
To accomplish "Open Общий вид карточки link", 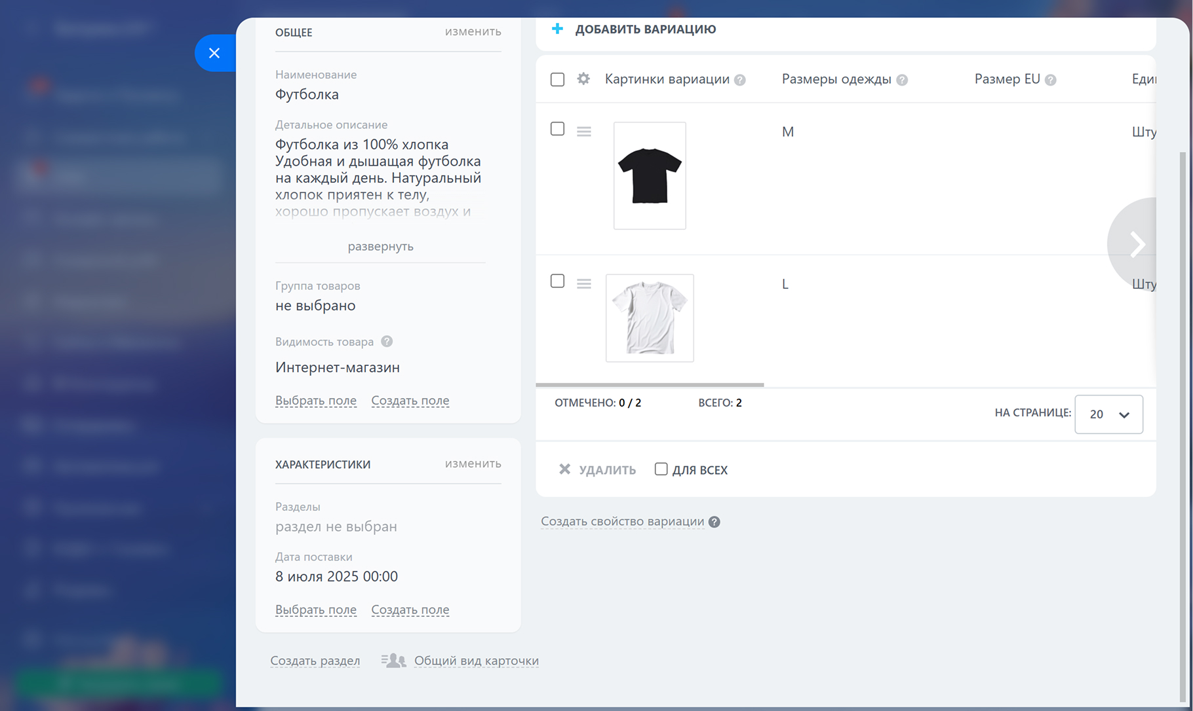I will click(x=477, y=661).
